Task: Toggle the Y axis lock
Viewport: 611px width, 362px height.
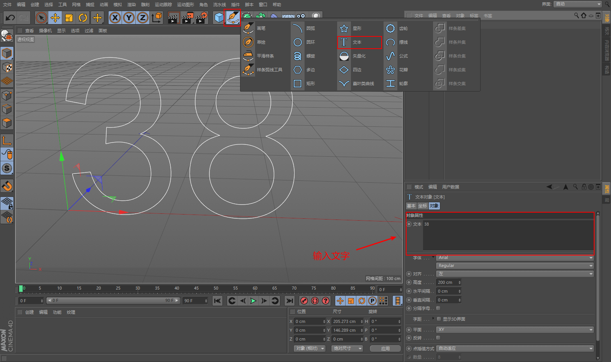Action: point(129,18)
